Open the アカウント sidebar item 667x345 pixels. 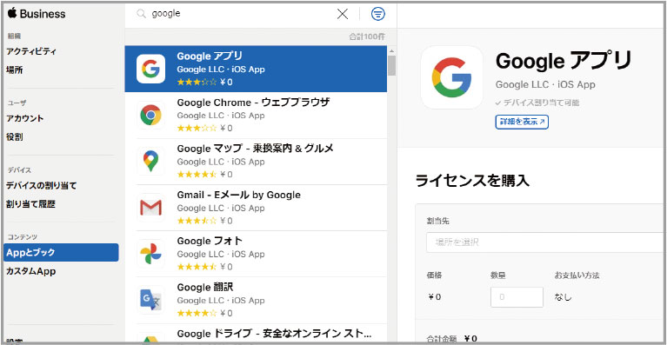24,118
